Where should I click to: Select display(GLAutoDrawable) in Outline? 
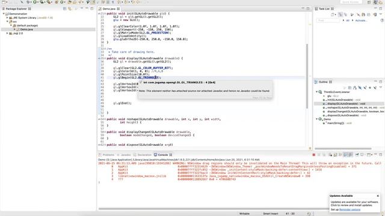(x=346, y=104)
